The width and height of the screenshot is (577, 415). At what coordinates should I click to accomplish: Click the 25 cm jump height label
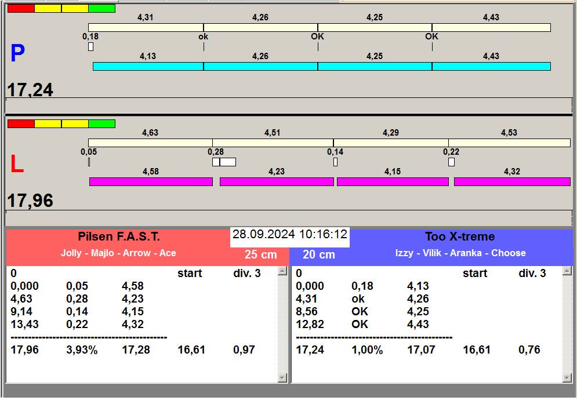pyautogui.click(x=260, y=254)
